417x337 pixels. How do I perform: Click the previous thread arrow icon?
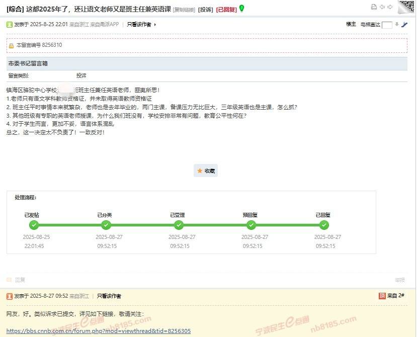pos(382,7)
